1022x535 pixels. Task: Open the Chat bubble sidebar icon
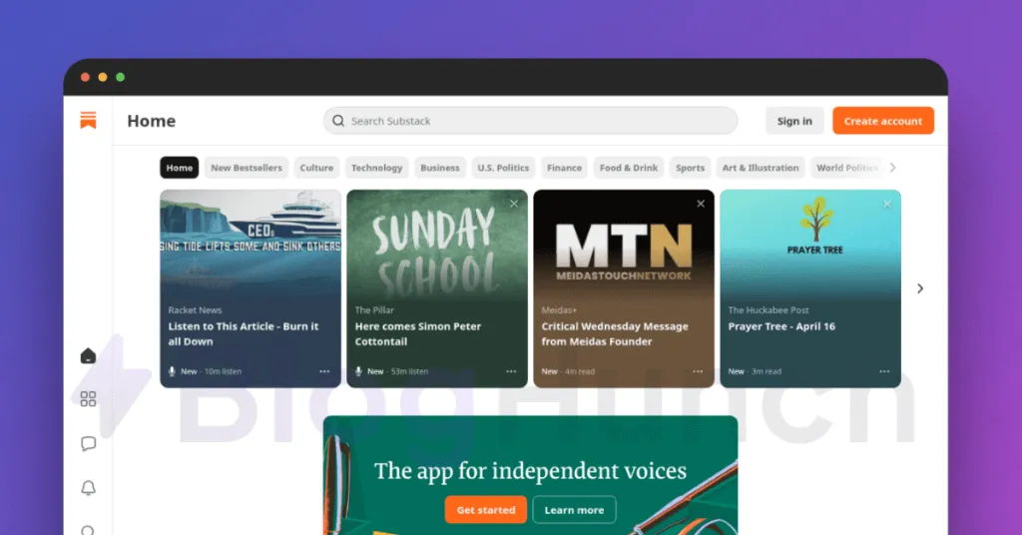click(x=88, y=444)
